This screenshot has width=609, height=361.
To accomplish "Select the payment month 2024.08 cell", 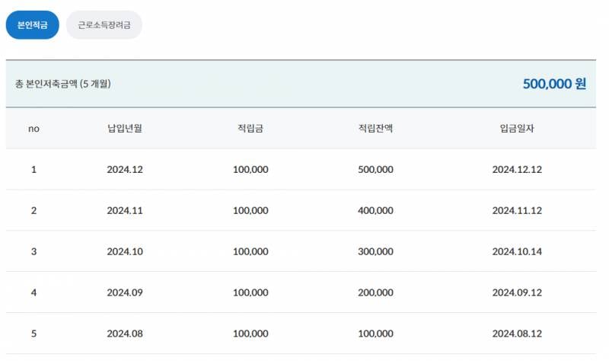I will pos(125,334).
